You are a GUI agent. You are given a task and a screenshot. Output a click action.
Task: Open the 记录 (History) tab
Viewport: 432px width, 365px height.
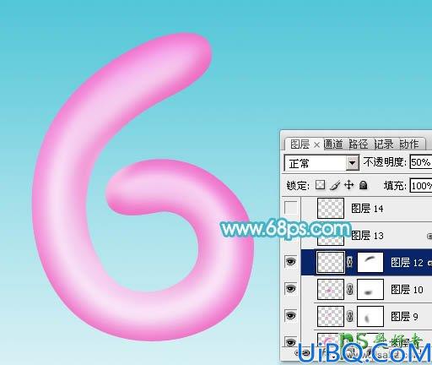[x=384, y=144]
